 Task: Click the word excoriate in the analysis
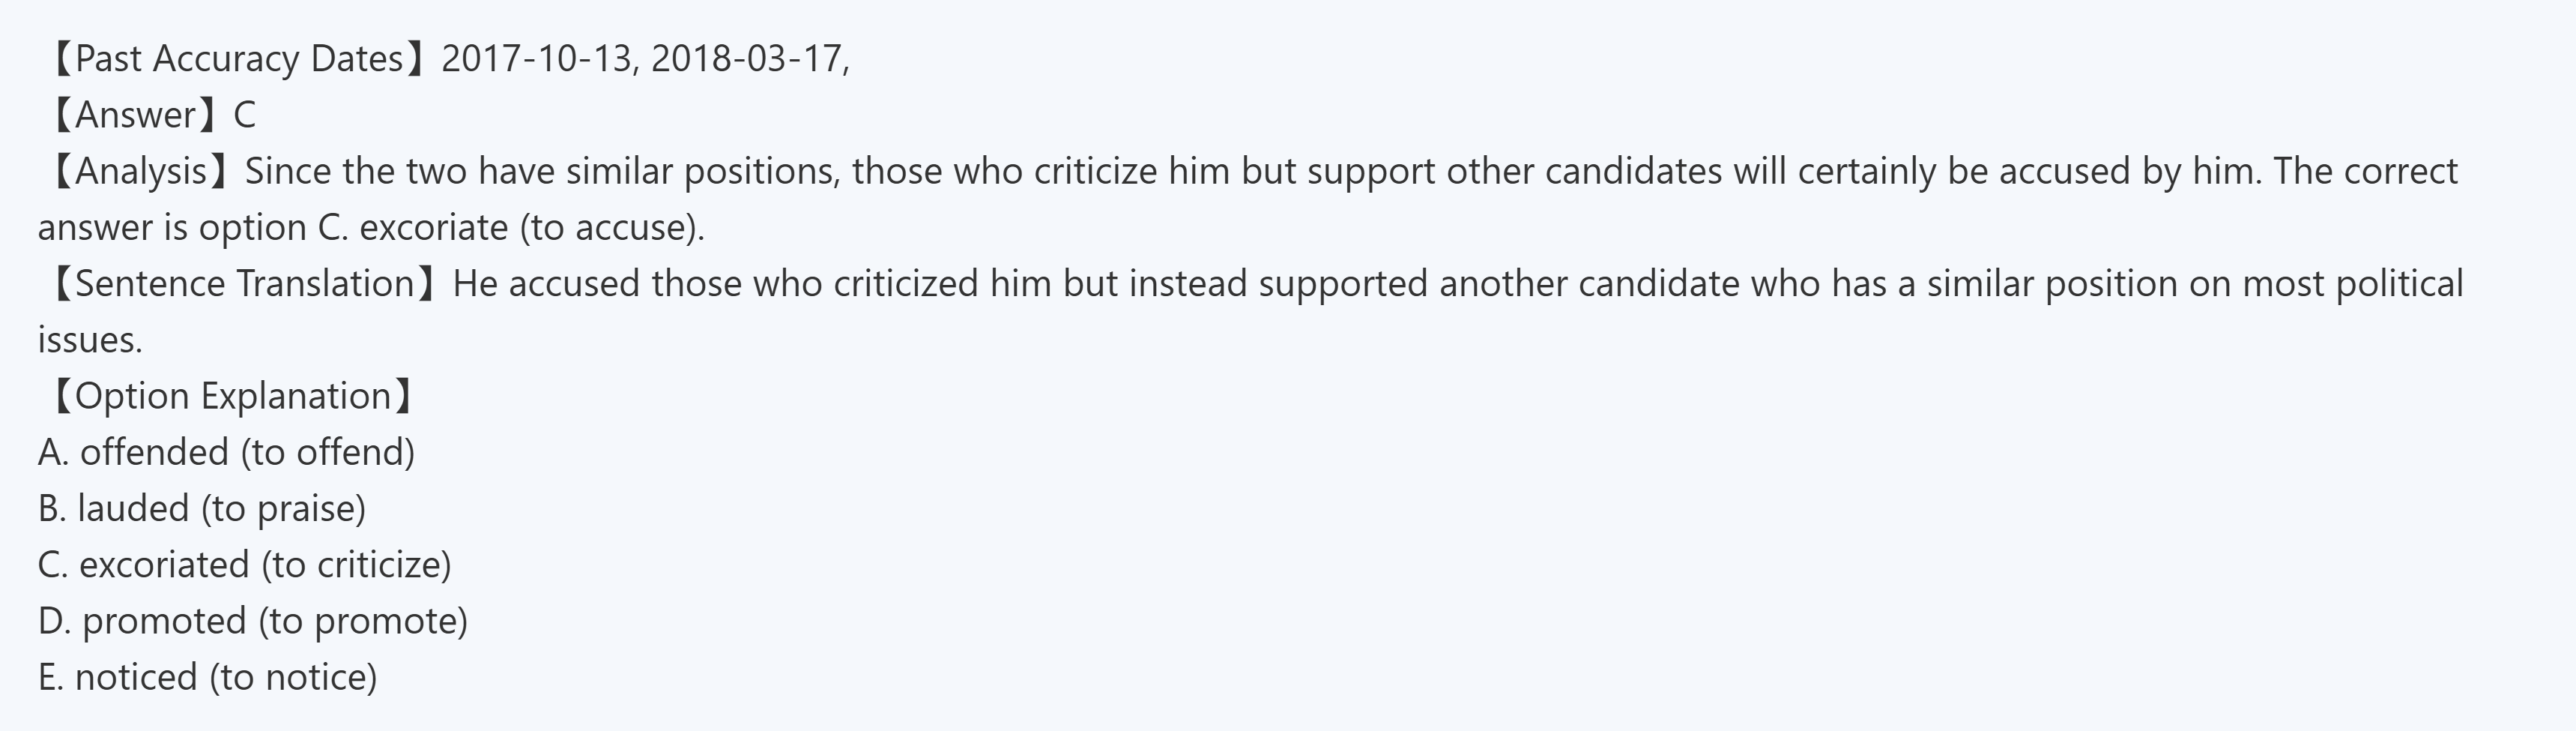click(x=434, y=228)
